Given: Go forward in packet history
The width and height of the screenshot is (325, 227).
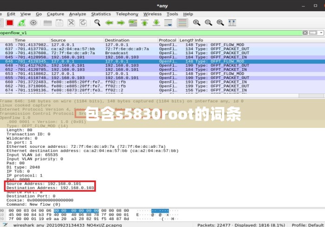Looking at the screenshot, I should [121, 23].
